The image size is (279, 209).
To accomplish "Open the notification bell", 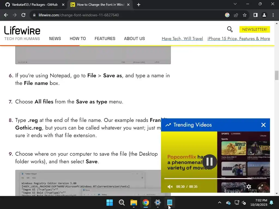I will (x=272, y=202).
